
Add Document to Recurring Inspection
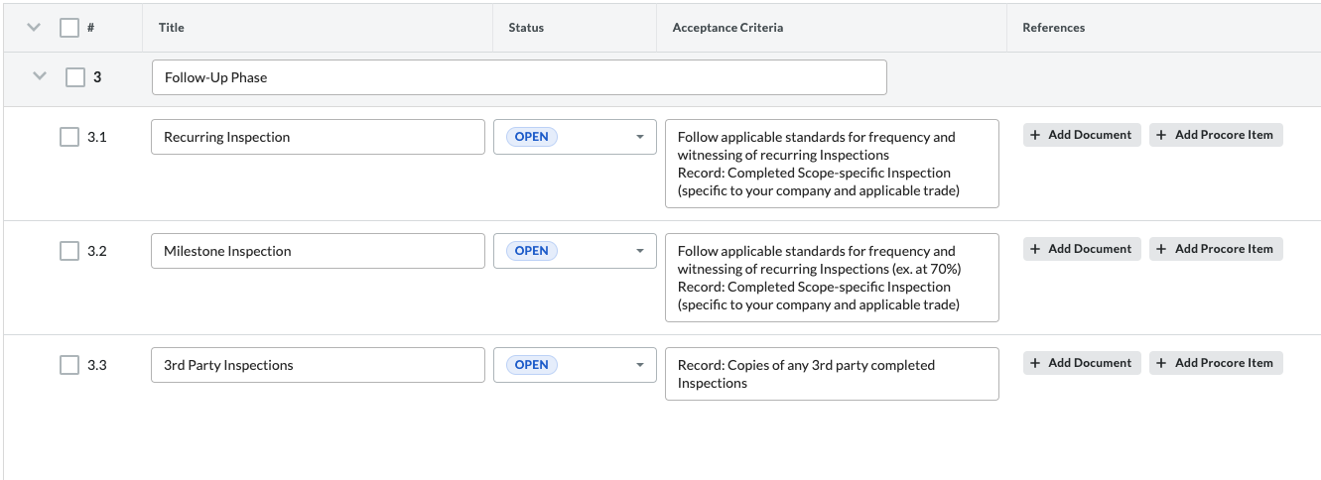1082,135
